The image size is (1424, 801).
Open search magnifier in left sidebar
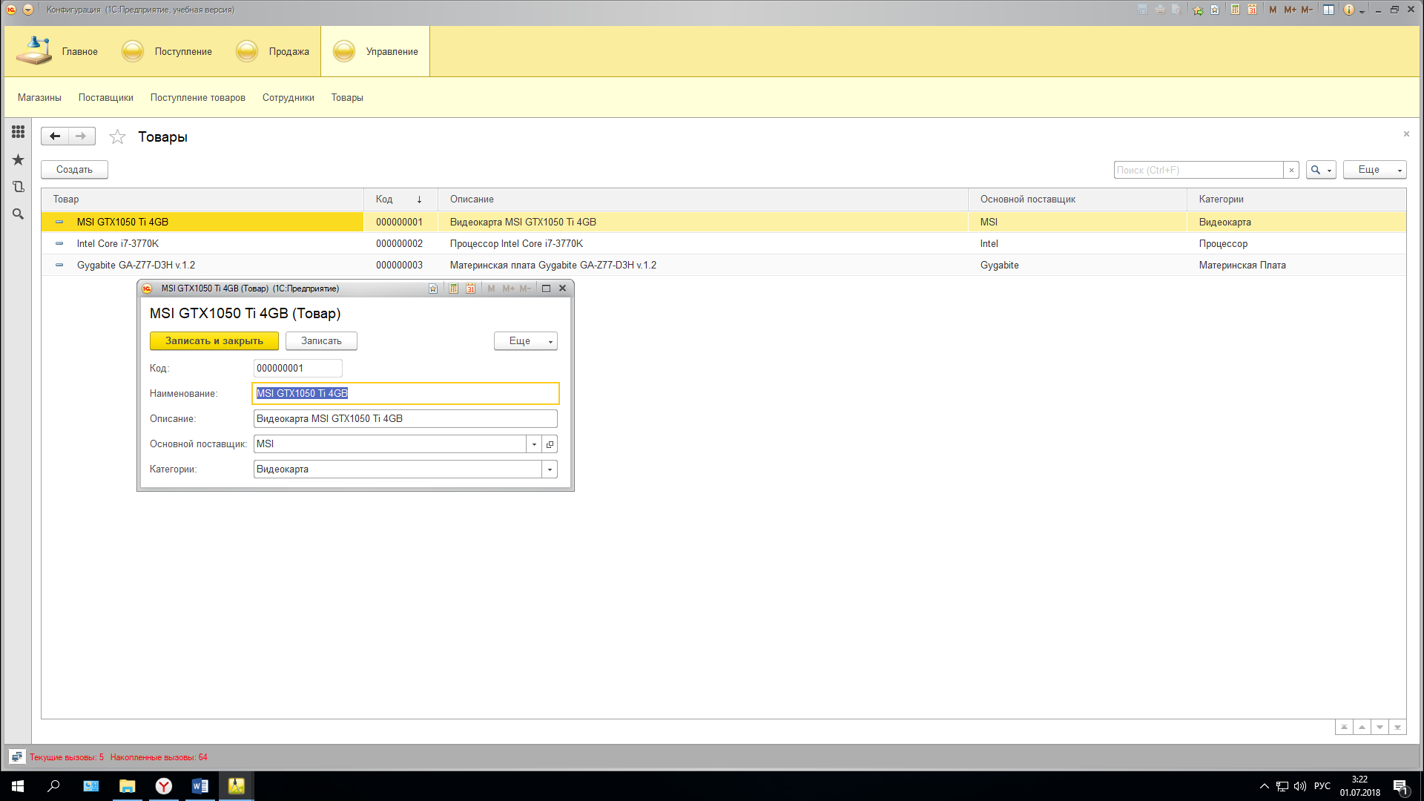(19, 214)
